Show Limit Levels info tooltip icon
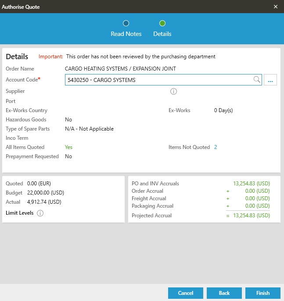 pos(40,213)
